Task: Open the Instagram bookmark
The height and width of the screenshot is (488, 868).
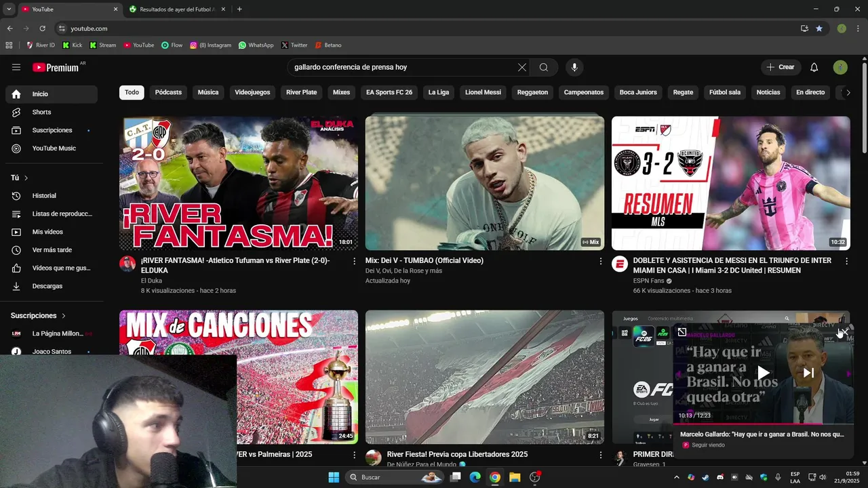Action: coord(210,45)
